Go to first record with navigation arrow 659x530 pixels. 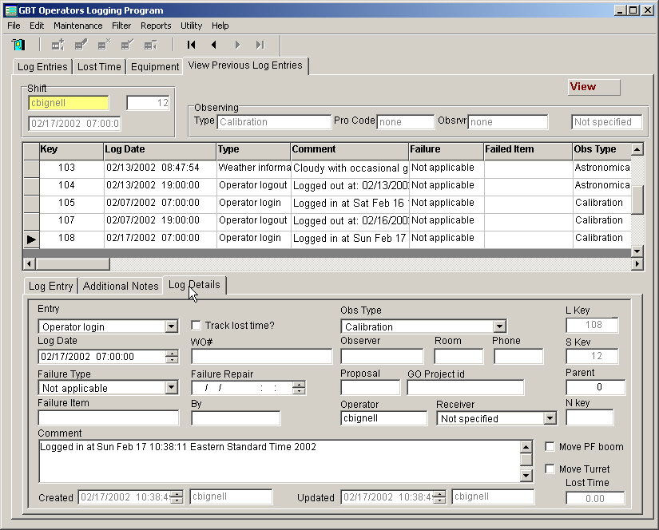pyautogui.click(x=192, y=45)
